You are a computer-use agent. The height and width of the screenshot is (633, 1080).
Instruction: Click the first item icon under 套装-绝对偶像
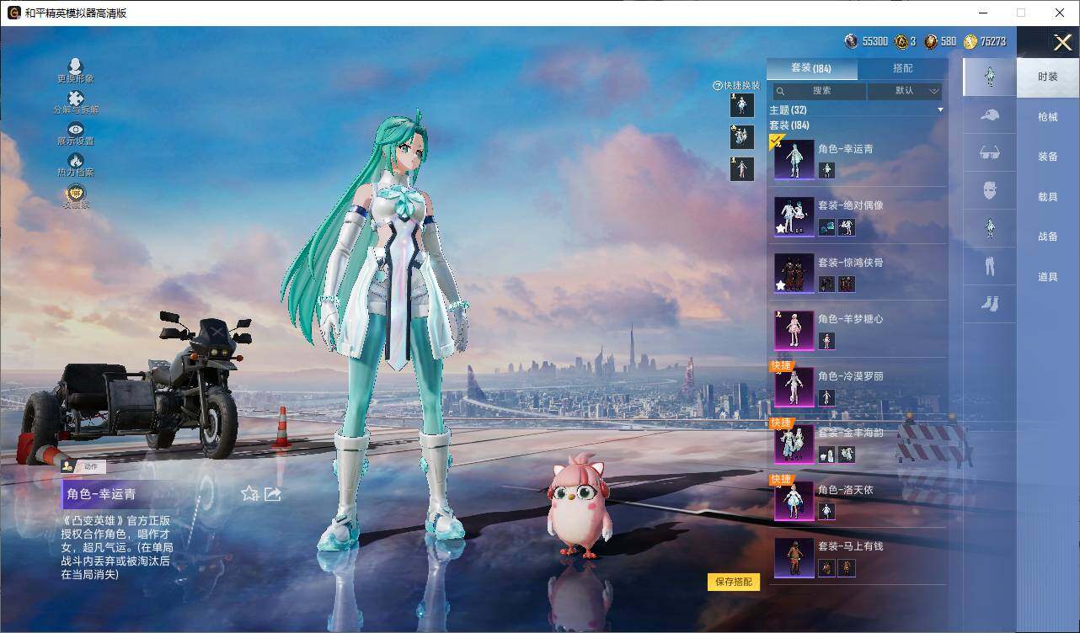coord(826,227)
